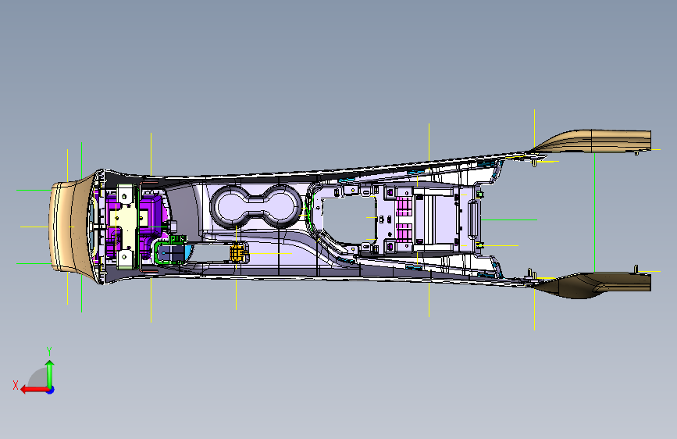Select the cream bracket plate over purple module

click(x=127, y=227)
